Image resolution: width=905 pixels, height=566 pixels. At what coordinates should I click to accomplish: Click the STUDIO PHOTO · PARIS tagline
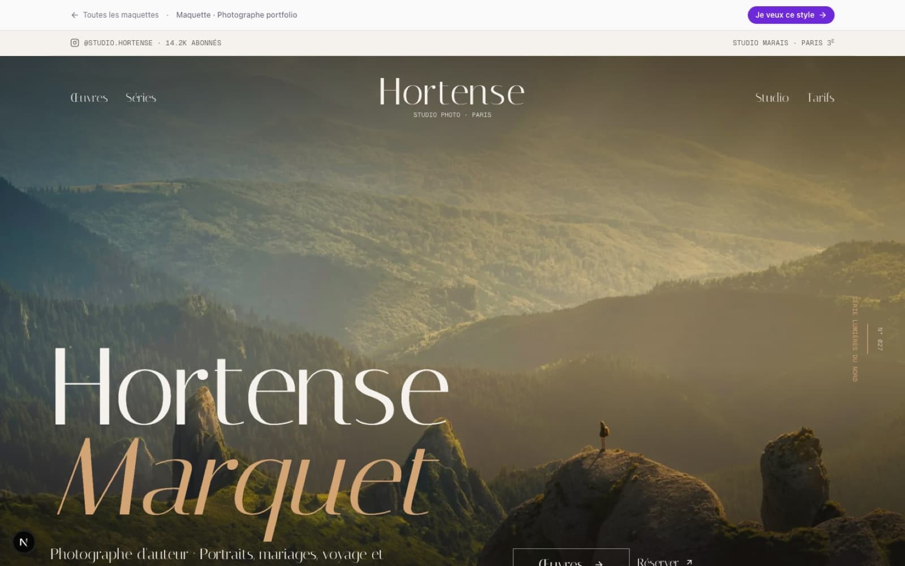pyautogui.click(x=452, y=115)
